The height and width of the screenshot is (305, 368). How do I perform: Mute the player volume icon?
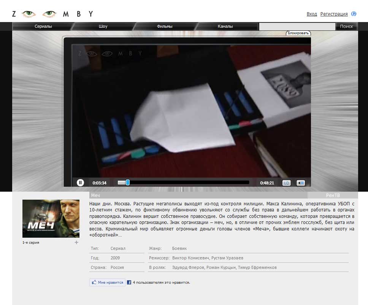click(301, 183)
